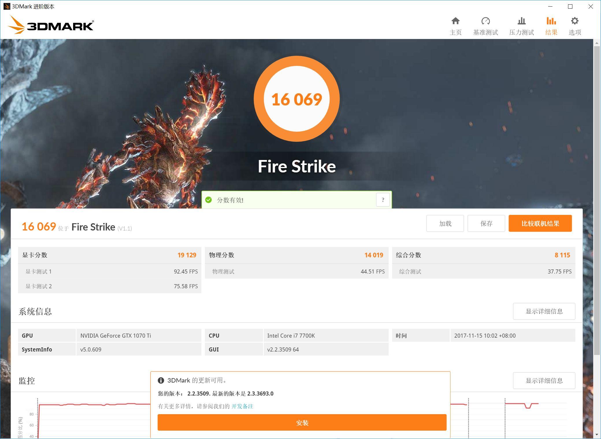Click SystemInfo value v5.0.609
Screen dimensions: 601x439
coord(139,349)
